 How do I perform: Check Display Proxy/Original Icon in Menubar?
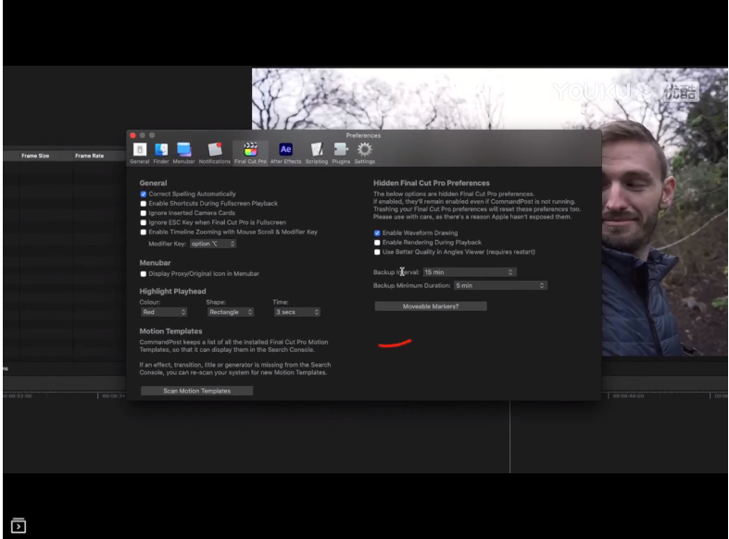pyautogui.click(x=144, y=274)
